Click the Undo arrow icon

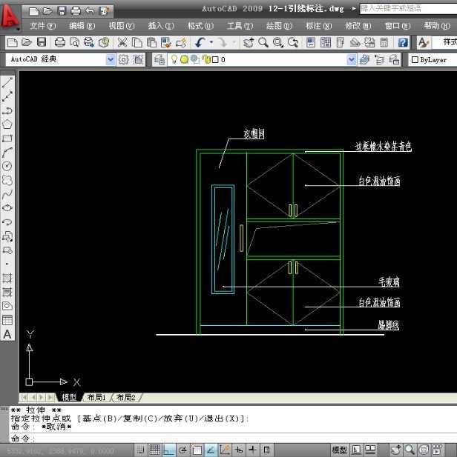[200, 42]
